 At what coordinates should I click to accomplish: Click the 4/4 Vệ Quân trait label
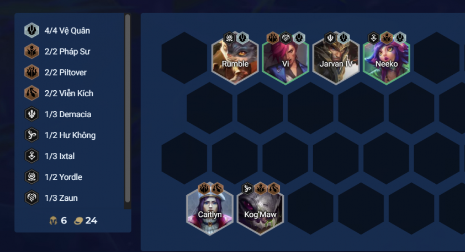point(67,30)
